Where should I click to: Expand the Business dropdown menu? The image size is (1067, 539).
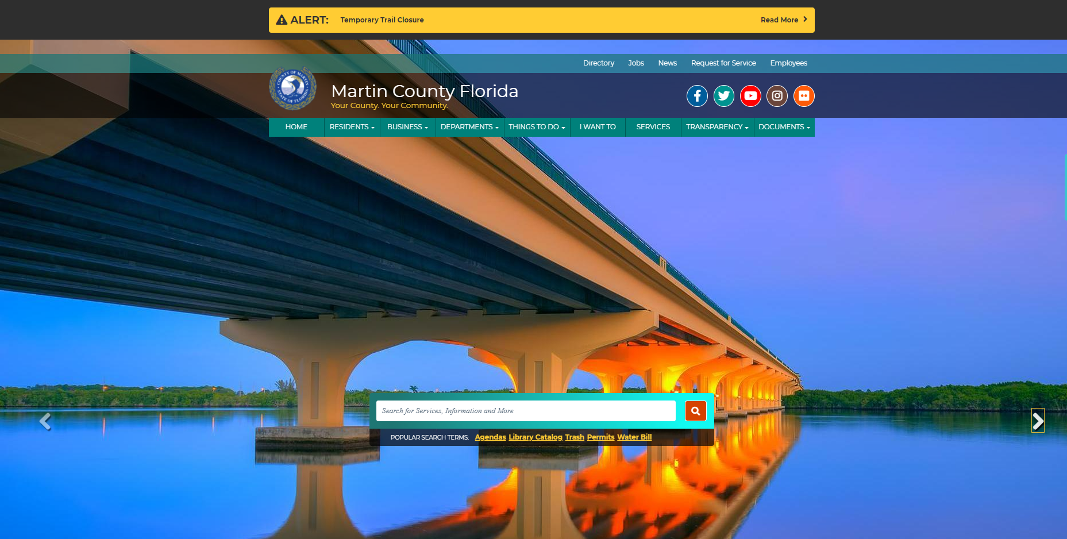pos(407,127)
